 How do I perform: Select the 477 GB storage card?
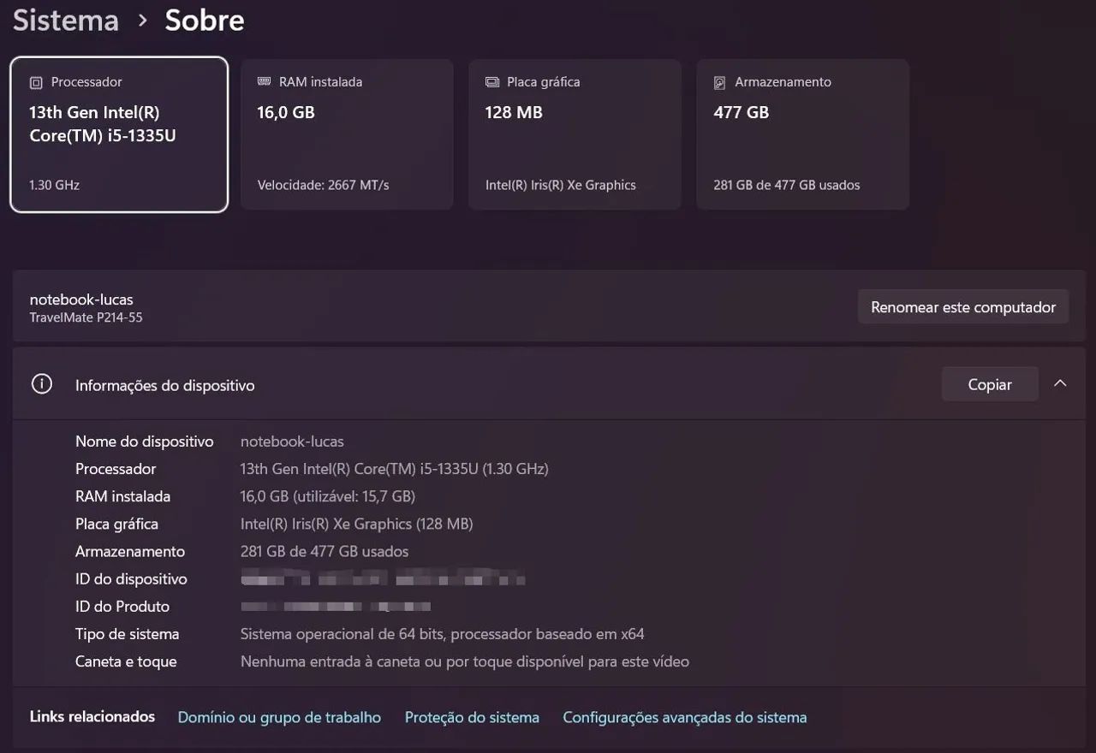click(802, 134)
